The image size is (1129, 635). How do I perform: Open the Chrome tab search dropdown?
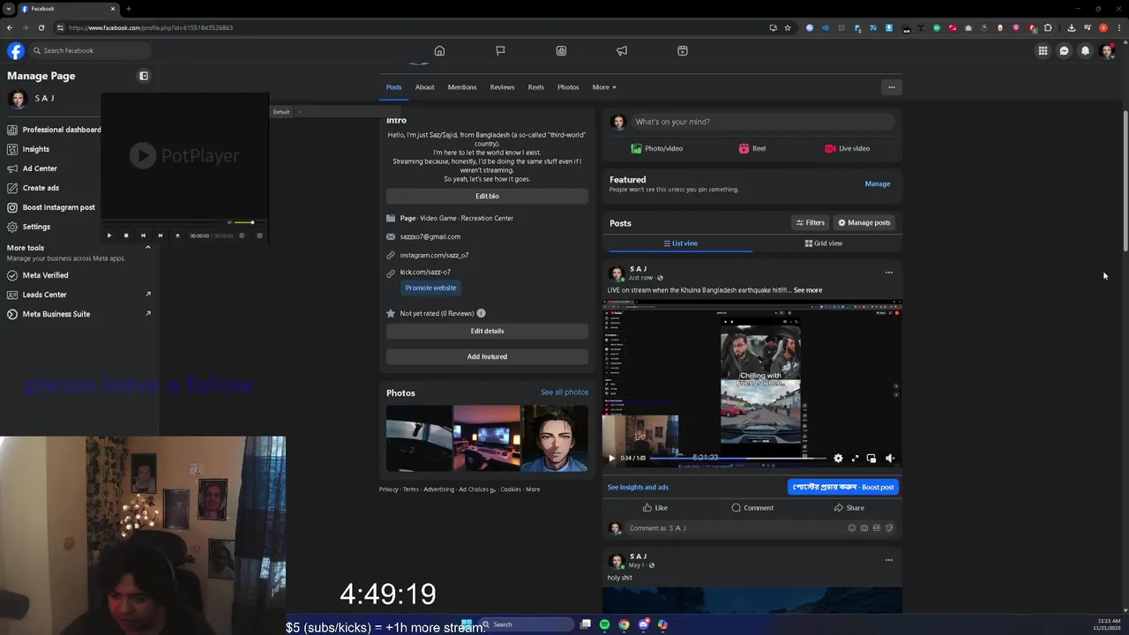click(x=9, y=9)
